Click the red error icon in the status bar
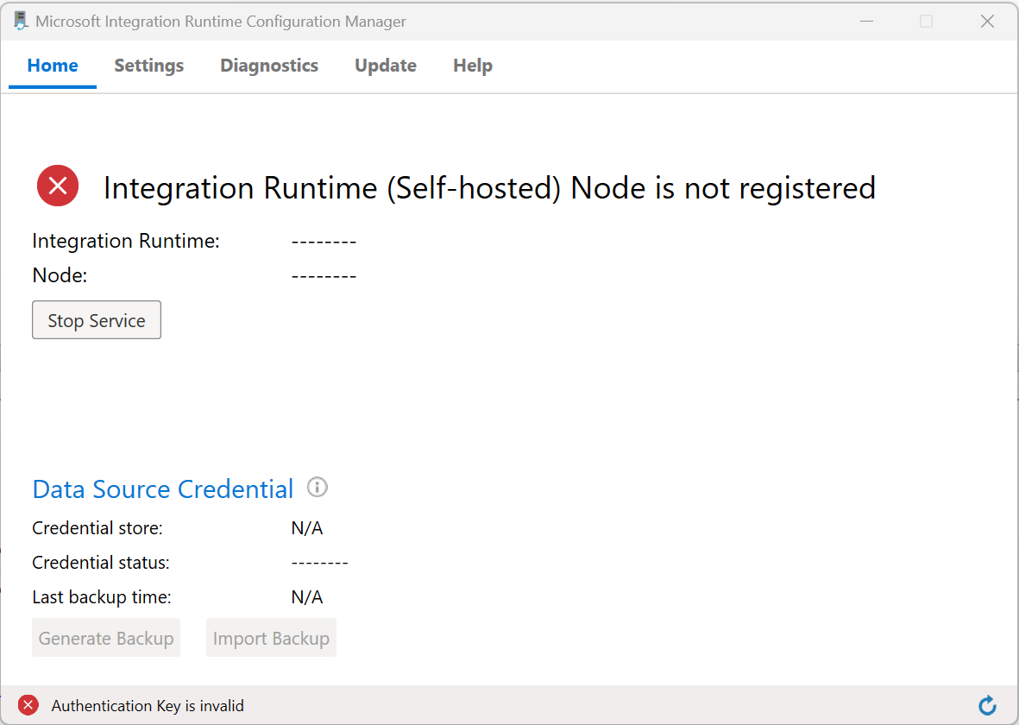1019x725 pixels. (x=28, y=705)
